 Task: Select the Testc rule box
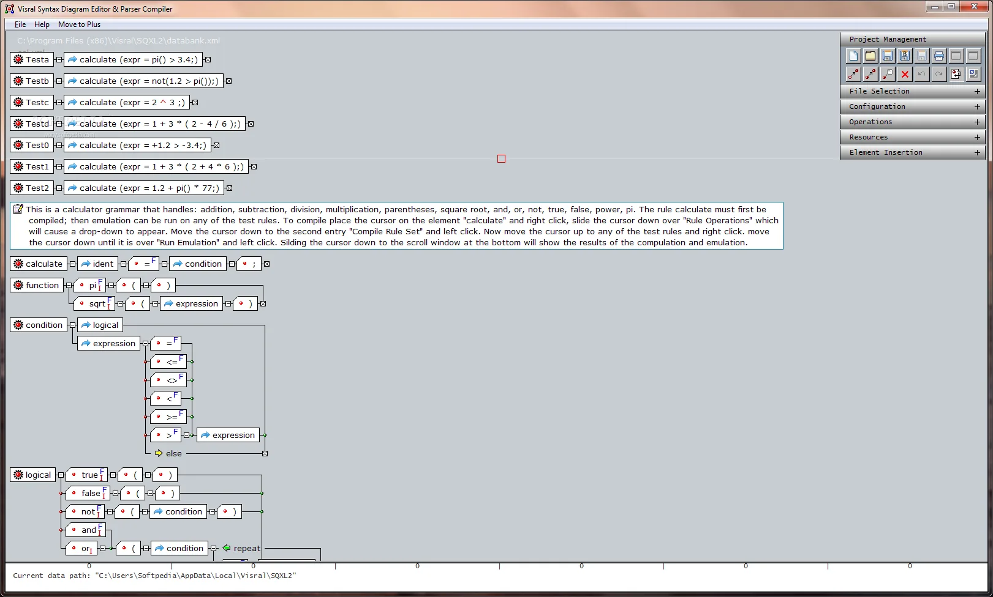click(32, 102)
